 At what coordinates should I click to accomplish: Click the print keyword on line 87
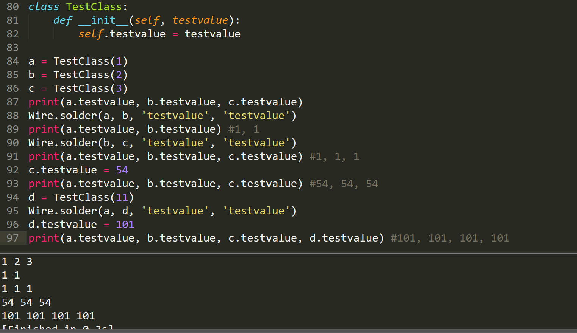coord(44,102)
